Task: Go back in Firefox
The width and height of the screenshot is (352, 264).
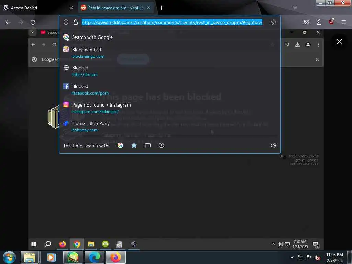Action: tap(8, 22)
